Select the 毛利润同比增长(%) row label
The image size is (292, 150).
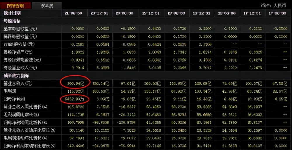(x=21, y=115)
